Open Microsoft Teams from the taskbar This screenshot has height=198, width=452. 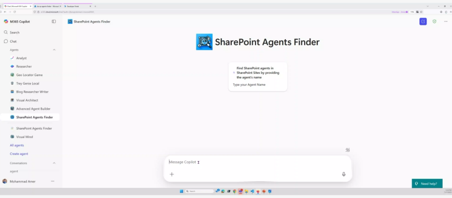point(241,191)
